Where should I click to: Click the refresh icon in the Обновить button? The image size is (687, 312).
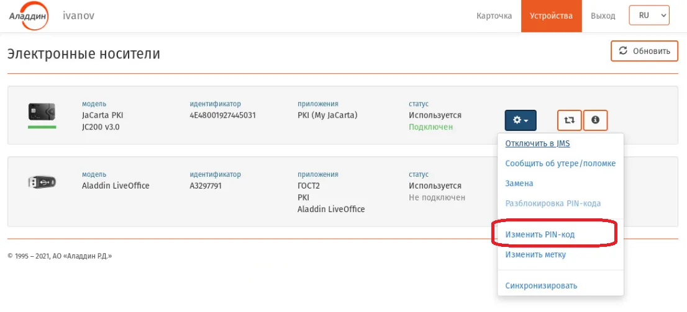point(622,51)
